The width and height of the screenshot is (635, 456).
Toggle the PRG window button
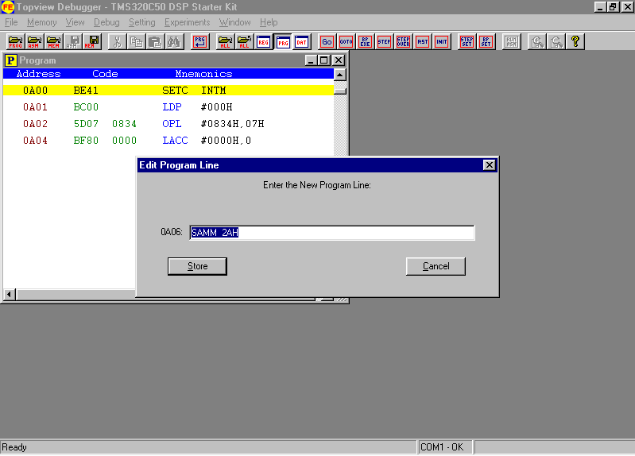coord(283,41)
